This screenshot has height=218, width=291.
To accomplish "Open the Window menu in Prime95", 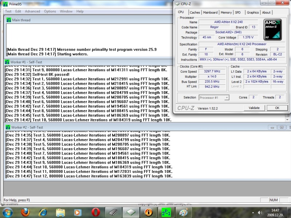I will (x=66, y=11).
